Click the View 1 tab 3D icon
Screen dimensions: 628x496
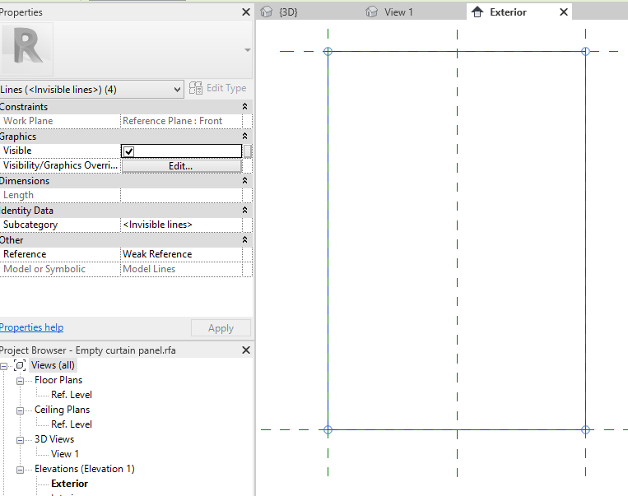(x=372, y=12)
